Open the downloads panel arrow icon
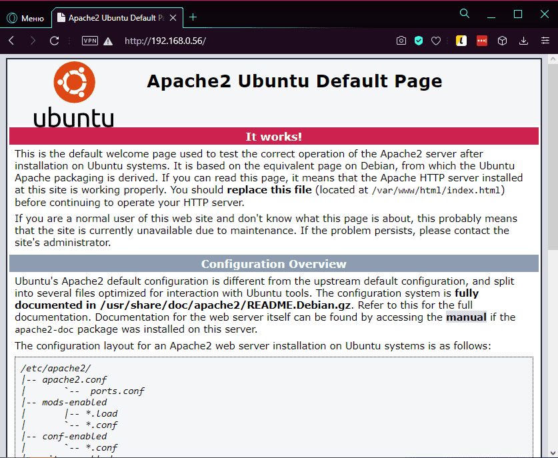Image resolution: width=558 pixels, height=458 pixels. point(524,40)
